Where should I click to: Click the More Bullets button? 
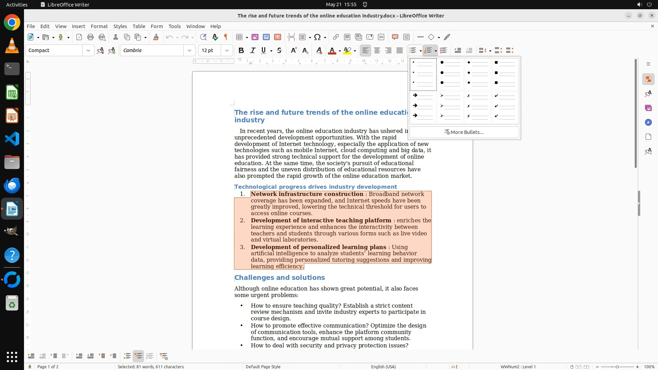tap(464, 132)
